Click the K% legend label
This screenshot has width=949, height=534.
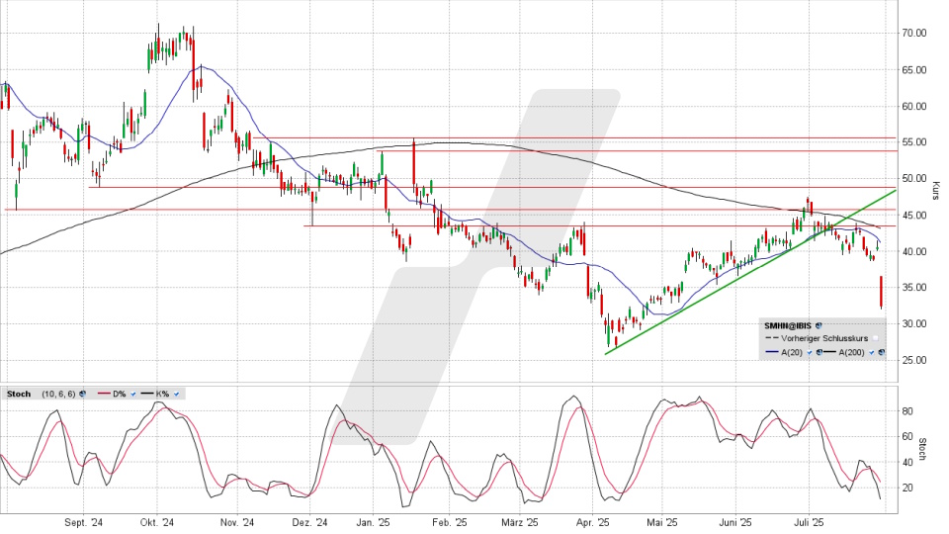tap(162, 394)
